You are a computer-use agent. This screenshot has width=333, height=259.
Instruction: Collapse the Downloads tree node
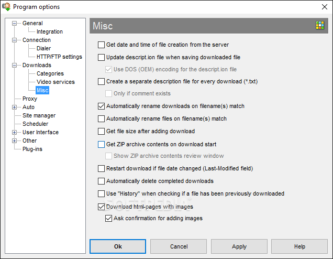[14, 66]
